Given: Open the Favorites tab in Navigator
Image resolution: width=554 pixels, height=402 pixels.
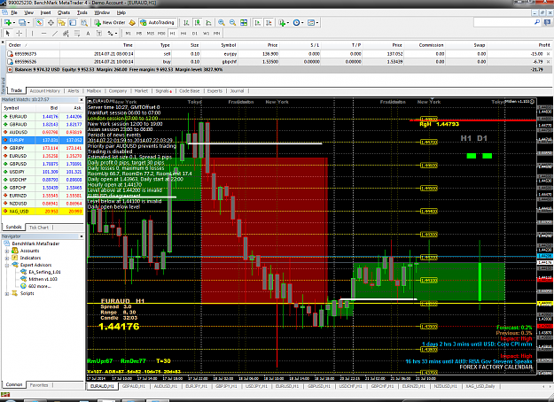Looking at the screenshot, I should point(38,385).
